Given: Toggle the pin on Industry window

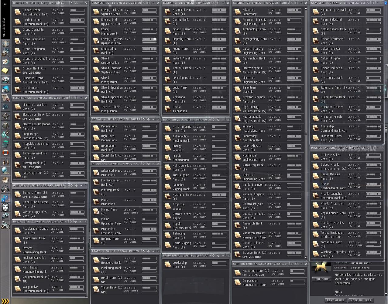Looking at the screenshot, I should (x=148, y=164).
